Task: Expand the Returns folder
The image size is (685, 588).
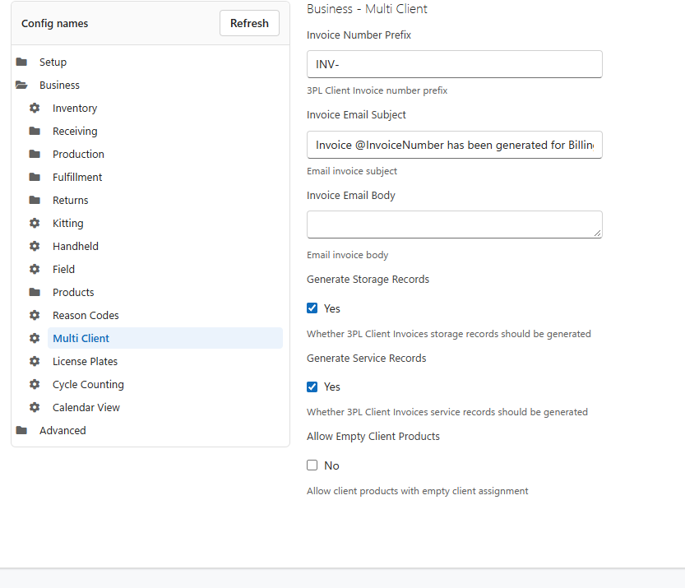Action: (x=71, y=200)
